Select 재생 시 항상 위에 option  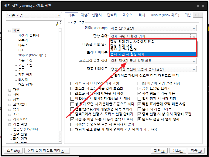(x=153, y=50)
